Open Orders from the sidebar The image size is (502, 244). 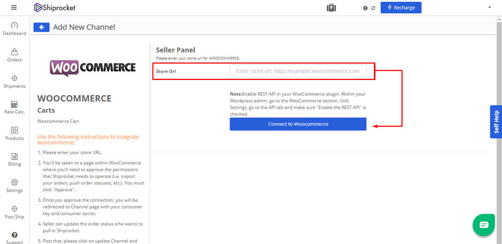[14, 55]
